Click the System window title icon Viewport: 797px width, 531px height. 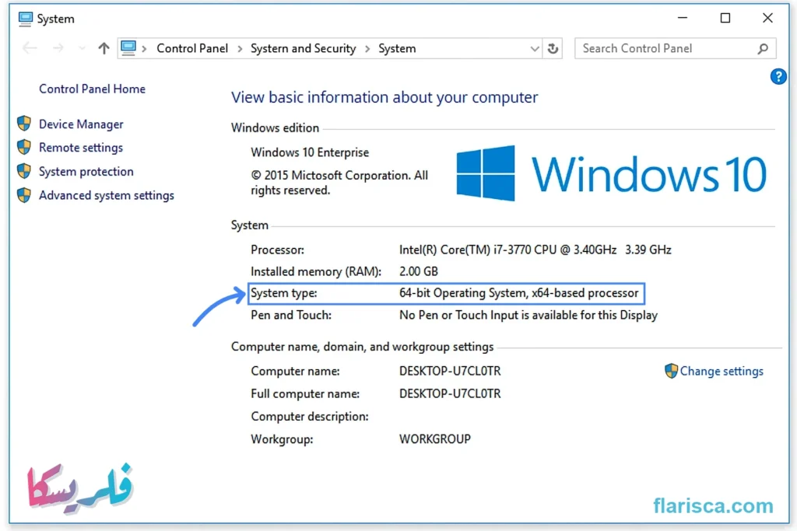pos(25,19)
